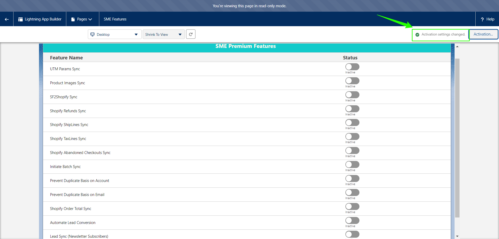The width and height of the screenshot is (499, 239).
Task: Open Help from the header
Action: [x=487, y=19]
